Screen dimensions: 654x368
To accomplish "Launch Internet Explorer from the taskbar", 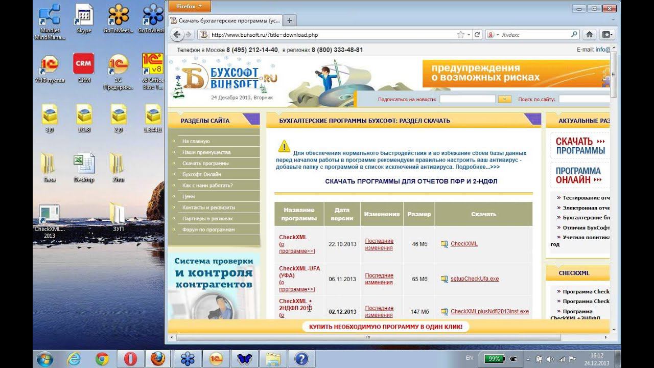I will coord(74,359).
